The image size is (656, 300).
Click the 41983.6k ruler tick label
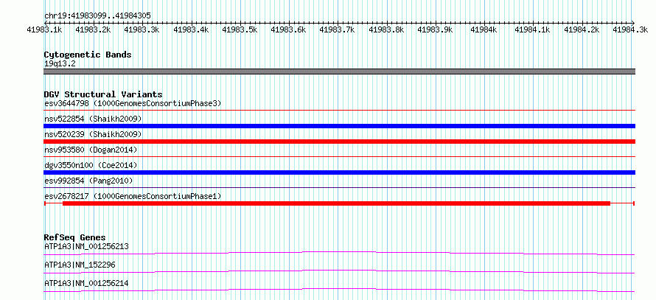289,29
